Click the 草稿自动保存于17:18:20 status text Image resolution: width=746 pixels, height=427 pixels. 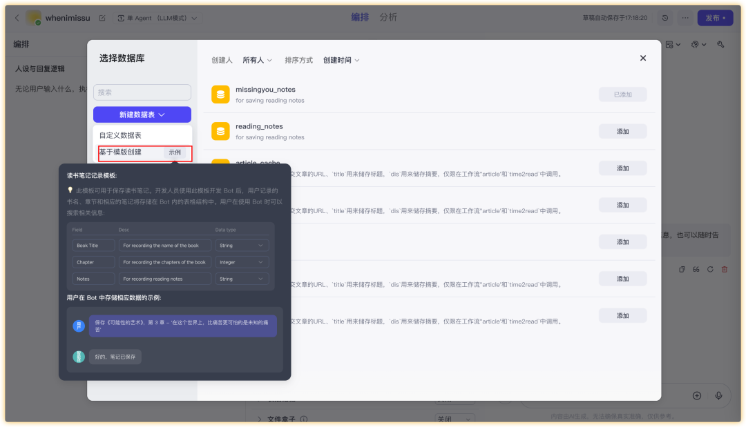[615, 18]
